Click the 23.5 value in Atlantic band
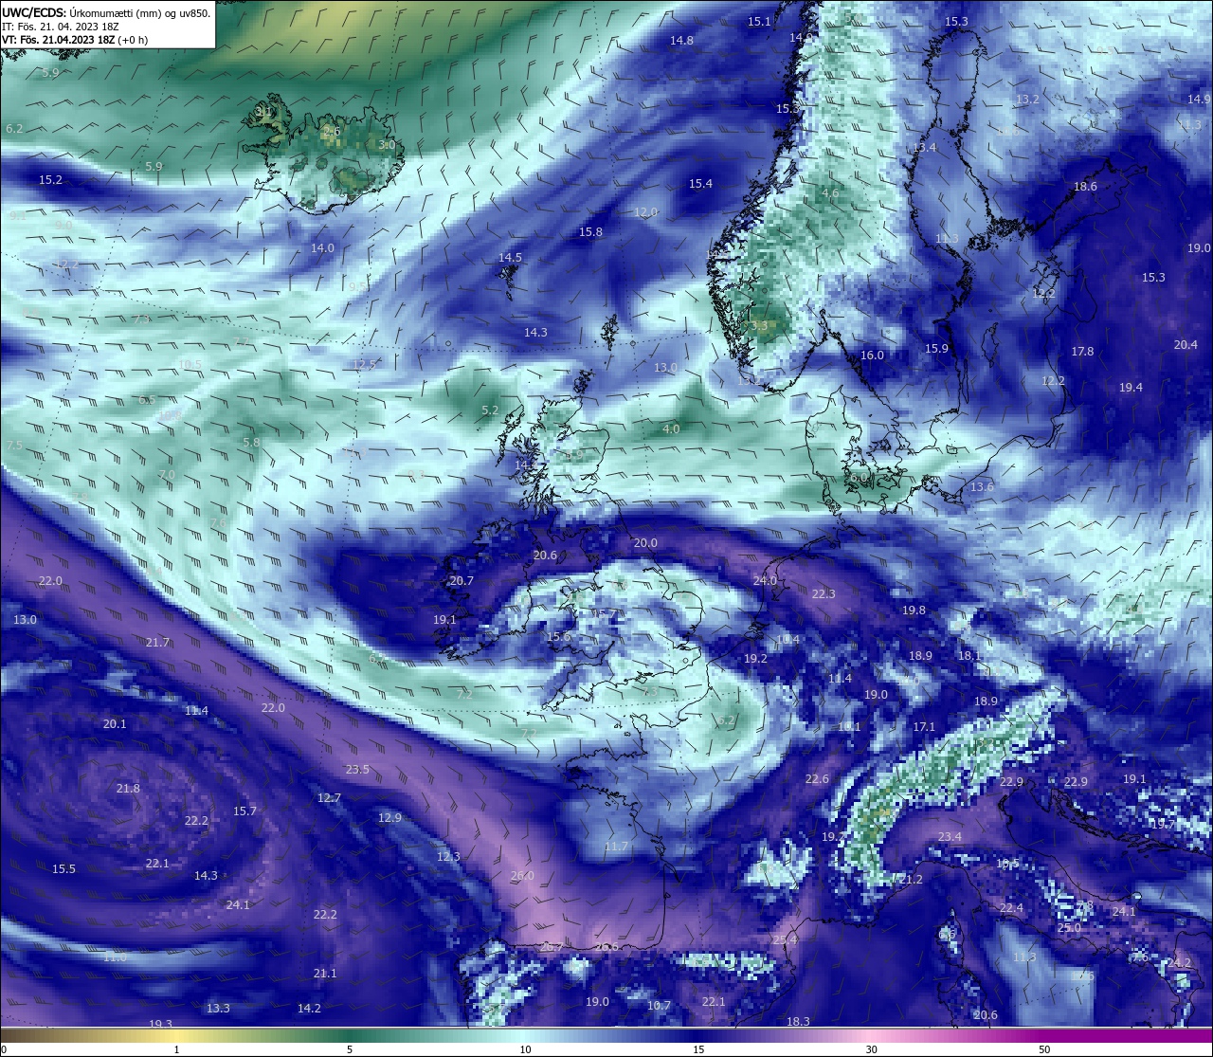Screen dimensions: 1213x1057 click(x=357, y=770)
